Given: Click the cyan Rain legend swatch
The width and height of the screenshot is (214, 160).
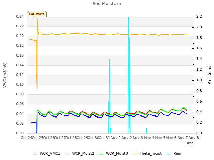Looking at the screenshot, I should pyautogui.click(x=169, y=154).
